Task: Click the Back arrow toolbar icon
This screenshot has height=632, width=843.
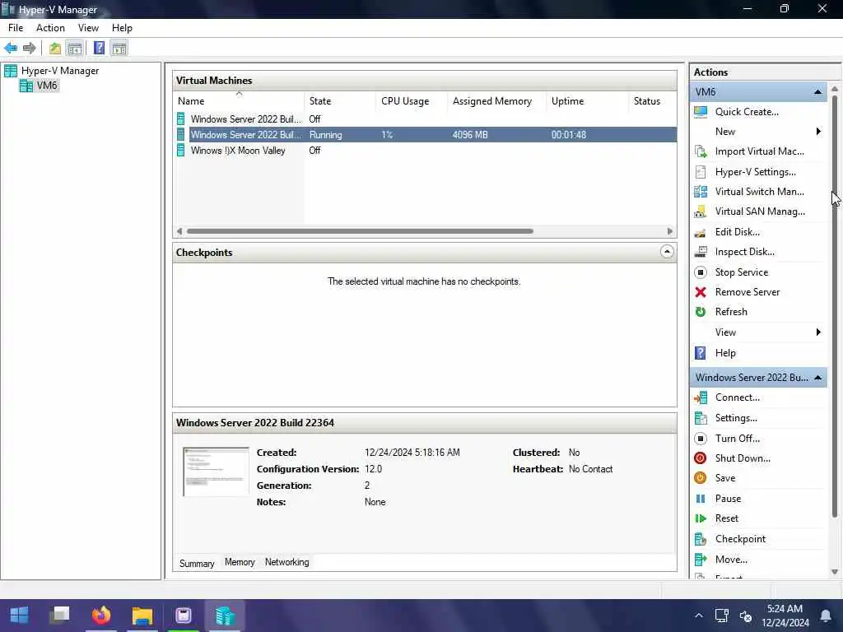Action: click(x=11, y=49)
